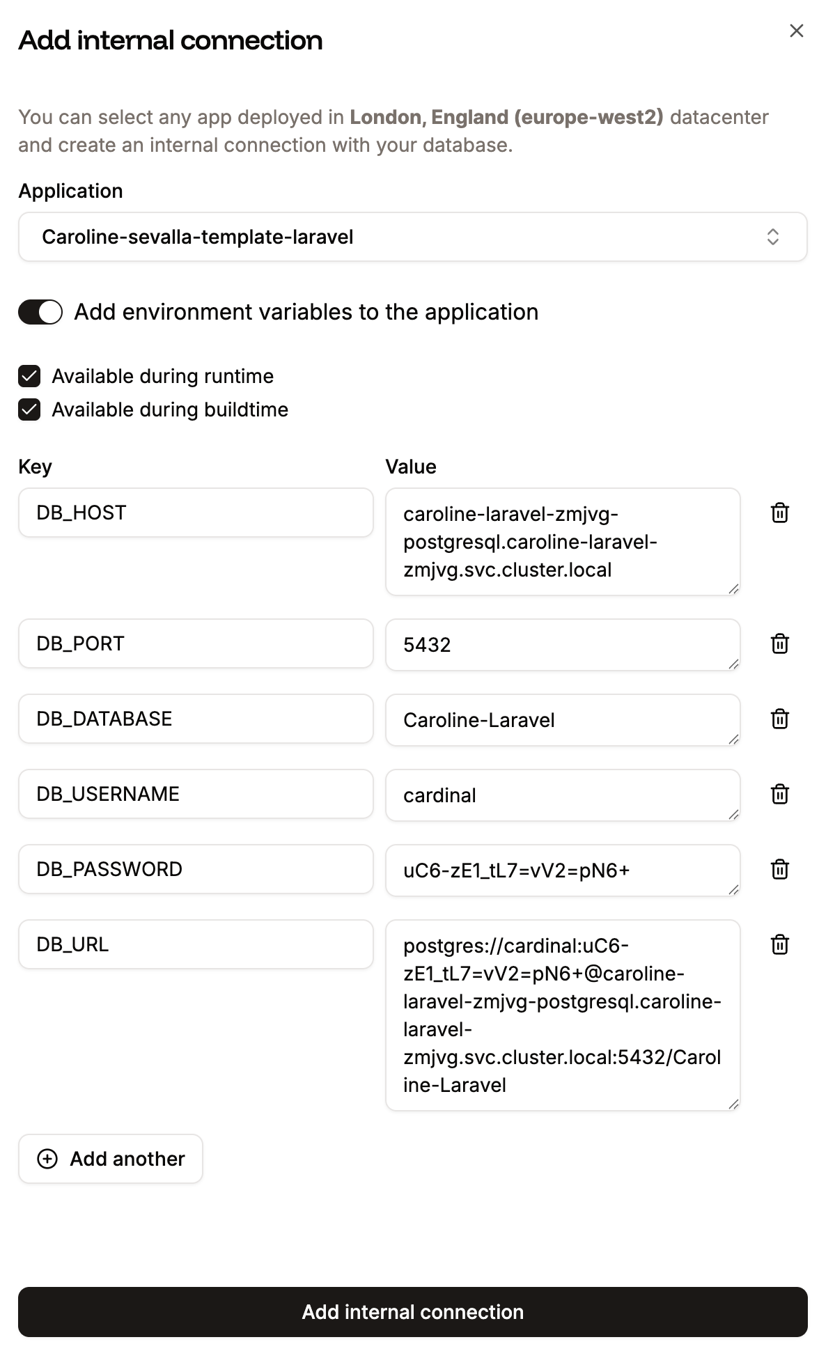The image size is (819, 1351).
Task: Uncheck Available during runtime
Action: [29, 376]
